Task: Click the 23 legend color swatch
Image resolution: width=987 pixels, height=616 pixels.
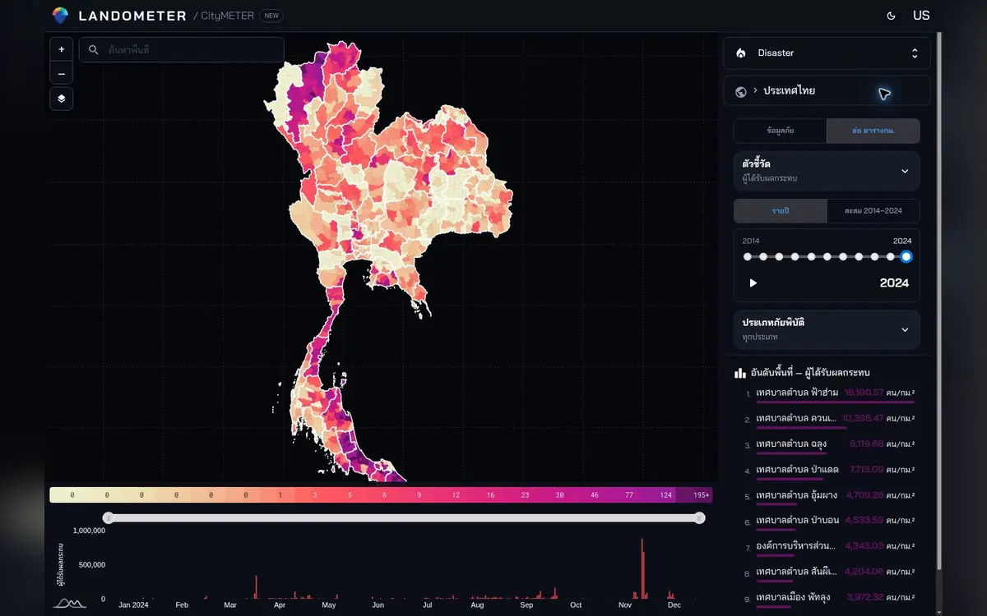Action: click(525, 495)
